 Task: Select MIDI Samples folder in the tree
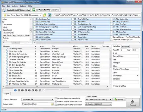click(8, 33)
